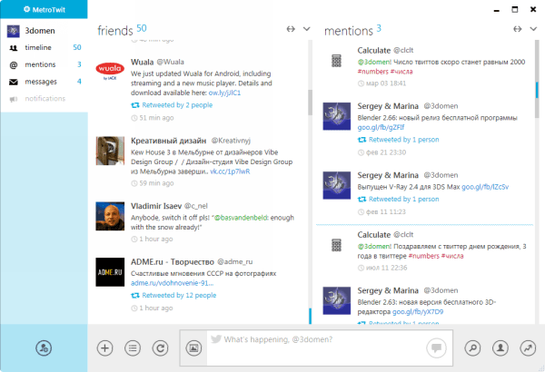The height and width of the screenshot is (372, 545).
Task: Refresh all columns with circular arrow
Action: pyautogui.click(x=160, y=348)
